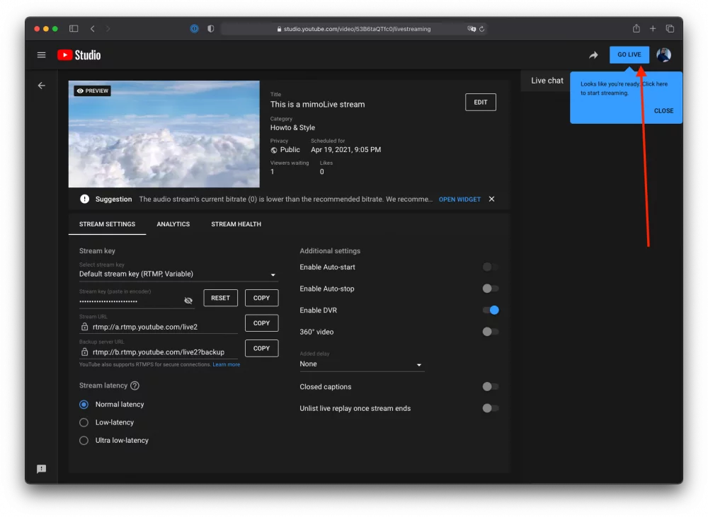Image resolution: width=708 pixels, height=517 pixels.
Task: Enable Closed captions switch
Action: tap(491, 387)
